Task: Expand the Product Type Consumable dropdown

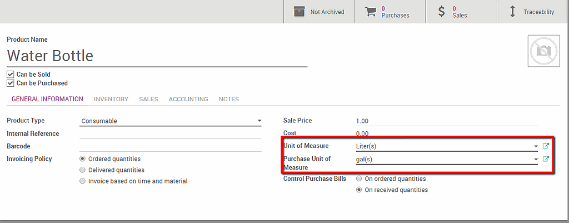Action: [x=259, y=121]
